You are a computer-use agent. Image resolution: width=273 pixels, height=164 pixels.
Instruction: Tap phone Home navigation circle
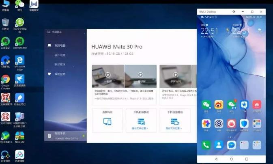(231, 159)
